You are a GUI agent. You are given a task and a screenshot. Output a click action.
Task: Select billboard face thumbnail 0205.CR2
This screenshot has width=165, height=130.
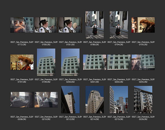tap(143, 62)
